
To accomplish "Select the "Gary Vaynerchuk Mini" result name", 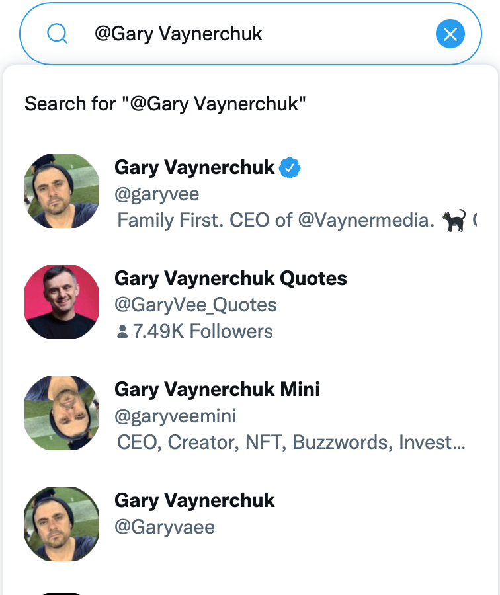I will [217, 389].
